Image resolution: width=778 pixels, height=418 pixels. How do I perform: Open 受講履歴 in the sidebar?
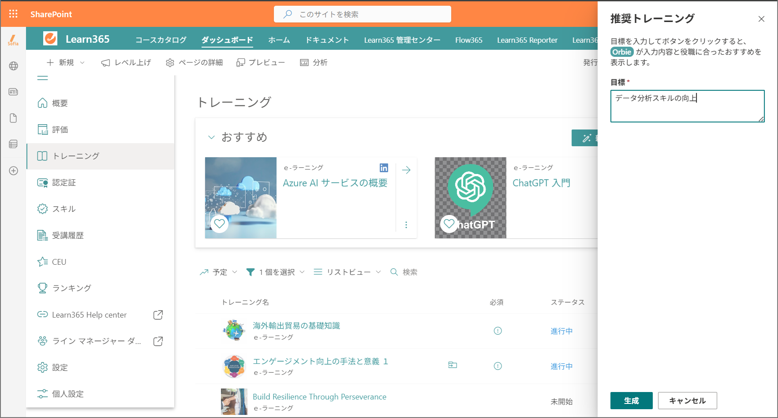pos(101,235)
